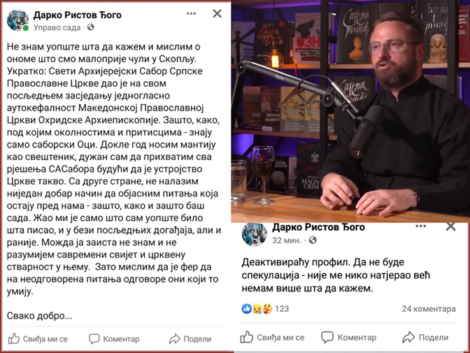Open Дарко Ристов Ђого name on left post
Viewport: 470px width, 353px height.
coord(78,15)
